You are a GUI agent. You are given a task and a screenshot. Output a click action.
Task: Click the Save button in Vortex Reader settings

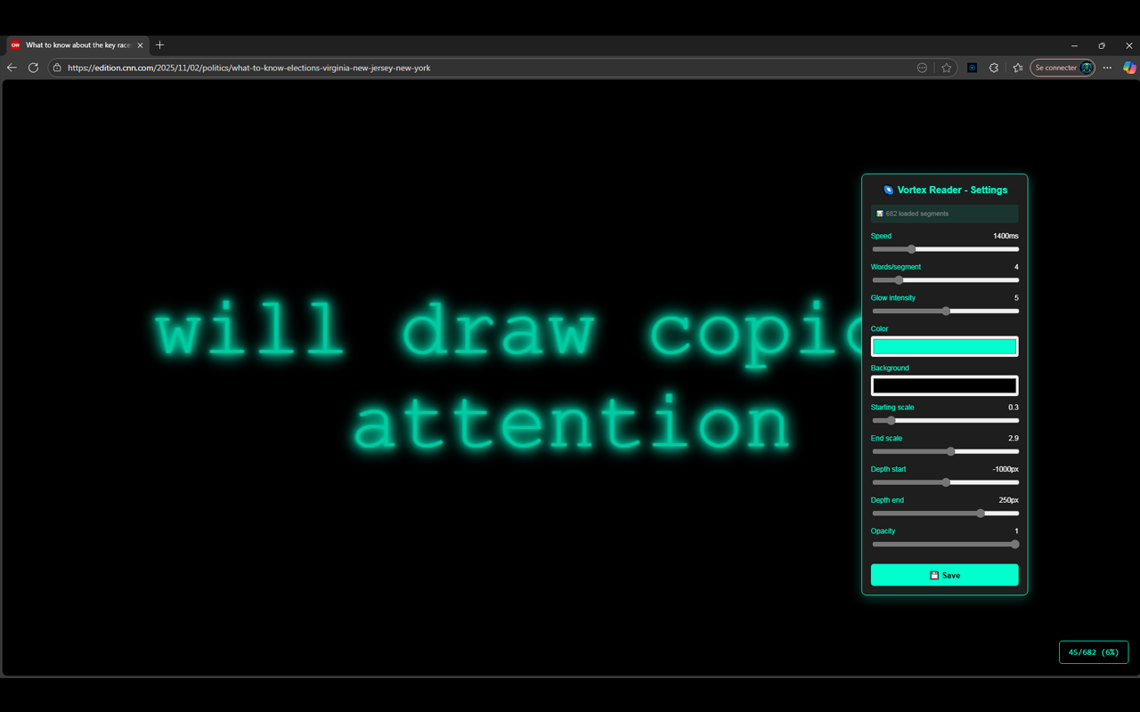[x=944, y=575]
